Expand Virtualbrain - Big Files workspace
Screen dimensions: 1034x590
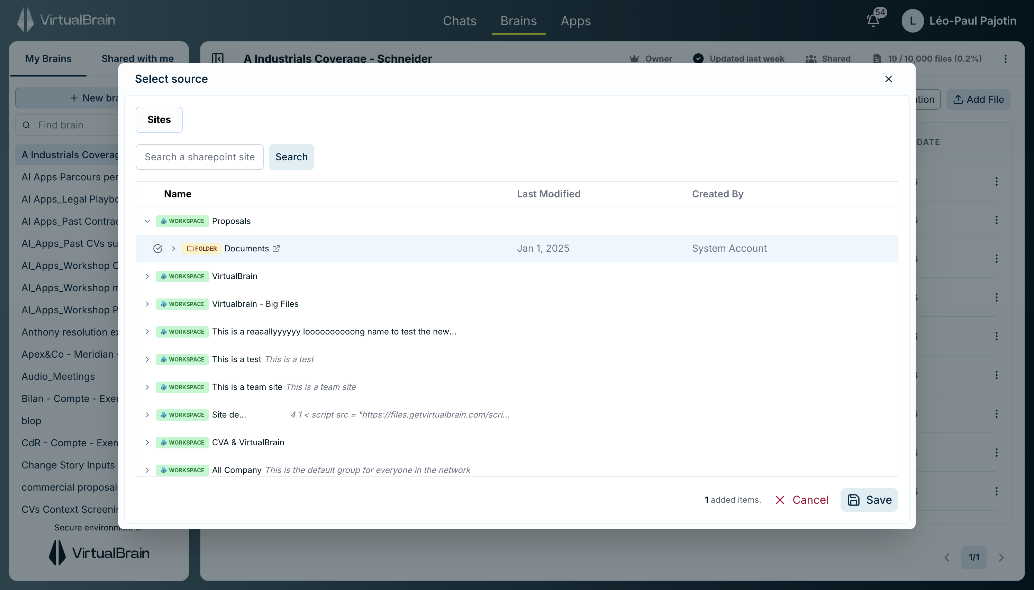147,304
